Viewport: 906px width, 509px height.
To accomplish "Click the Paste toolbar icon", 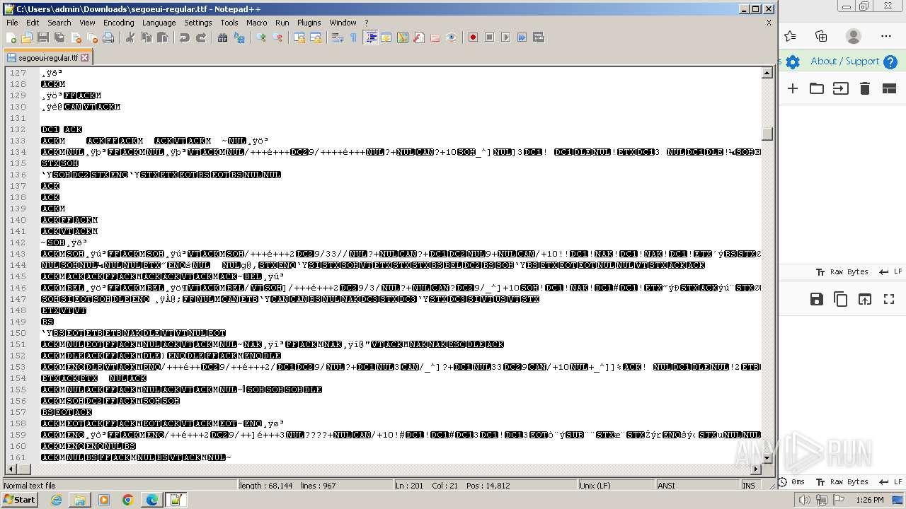I will click(162, 37).
